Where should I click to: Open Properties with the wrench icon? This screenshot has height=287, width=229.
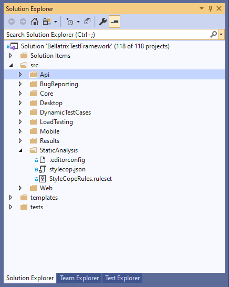coord(103,22)
